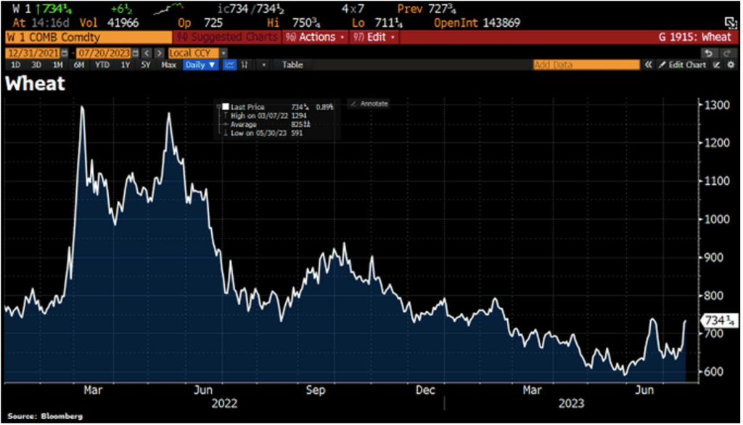Click the Last Price white color swatch

(226, 107)
